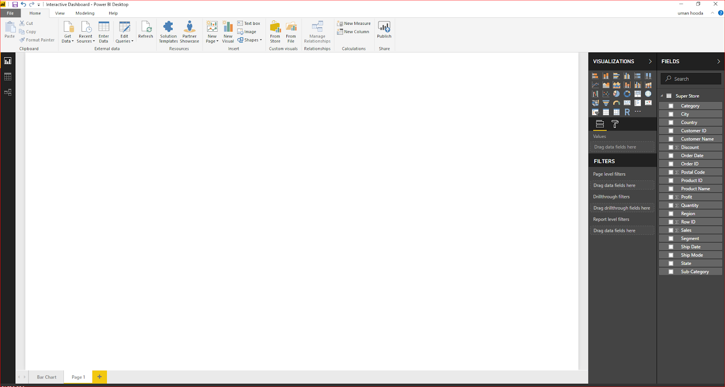Image resolution: width=725 pixels, height=387 pixels.
Task: Toggle the Order Date field checkbox
Action: point(671,156)
